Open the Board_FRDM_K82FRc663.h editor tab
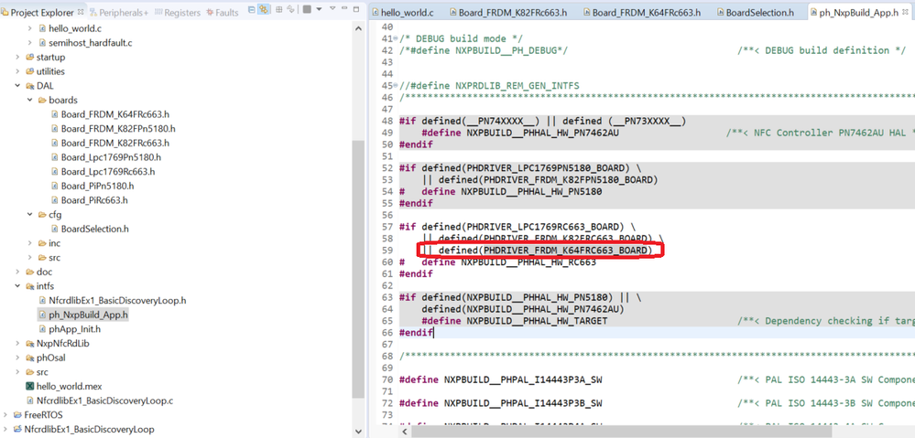915x438 pixels. tap(507, 12)
